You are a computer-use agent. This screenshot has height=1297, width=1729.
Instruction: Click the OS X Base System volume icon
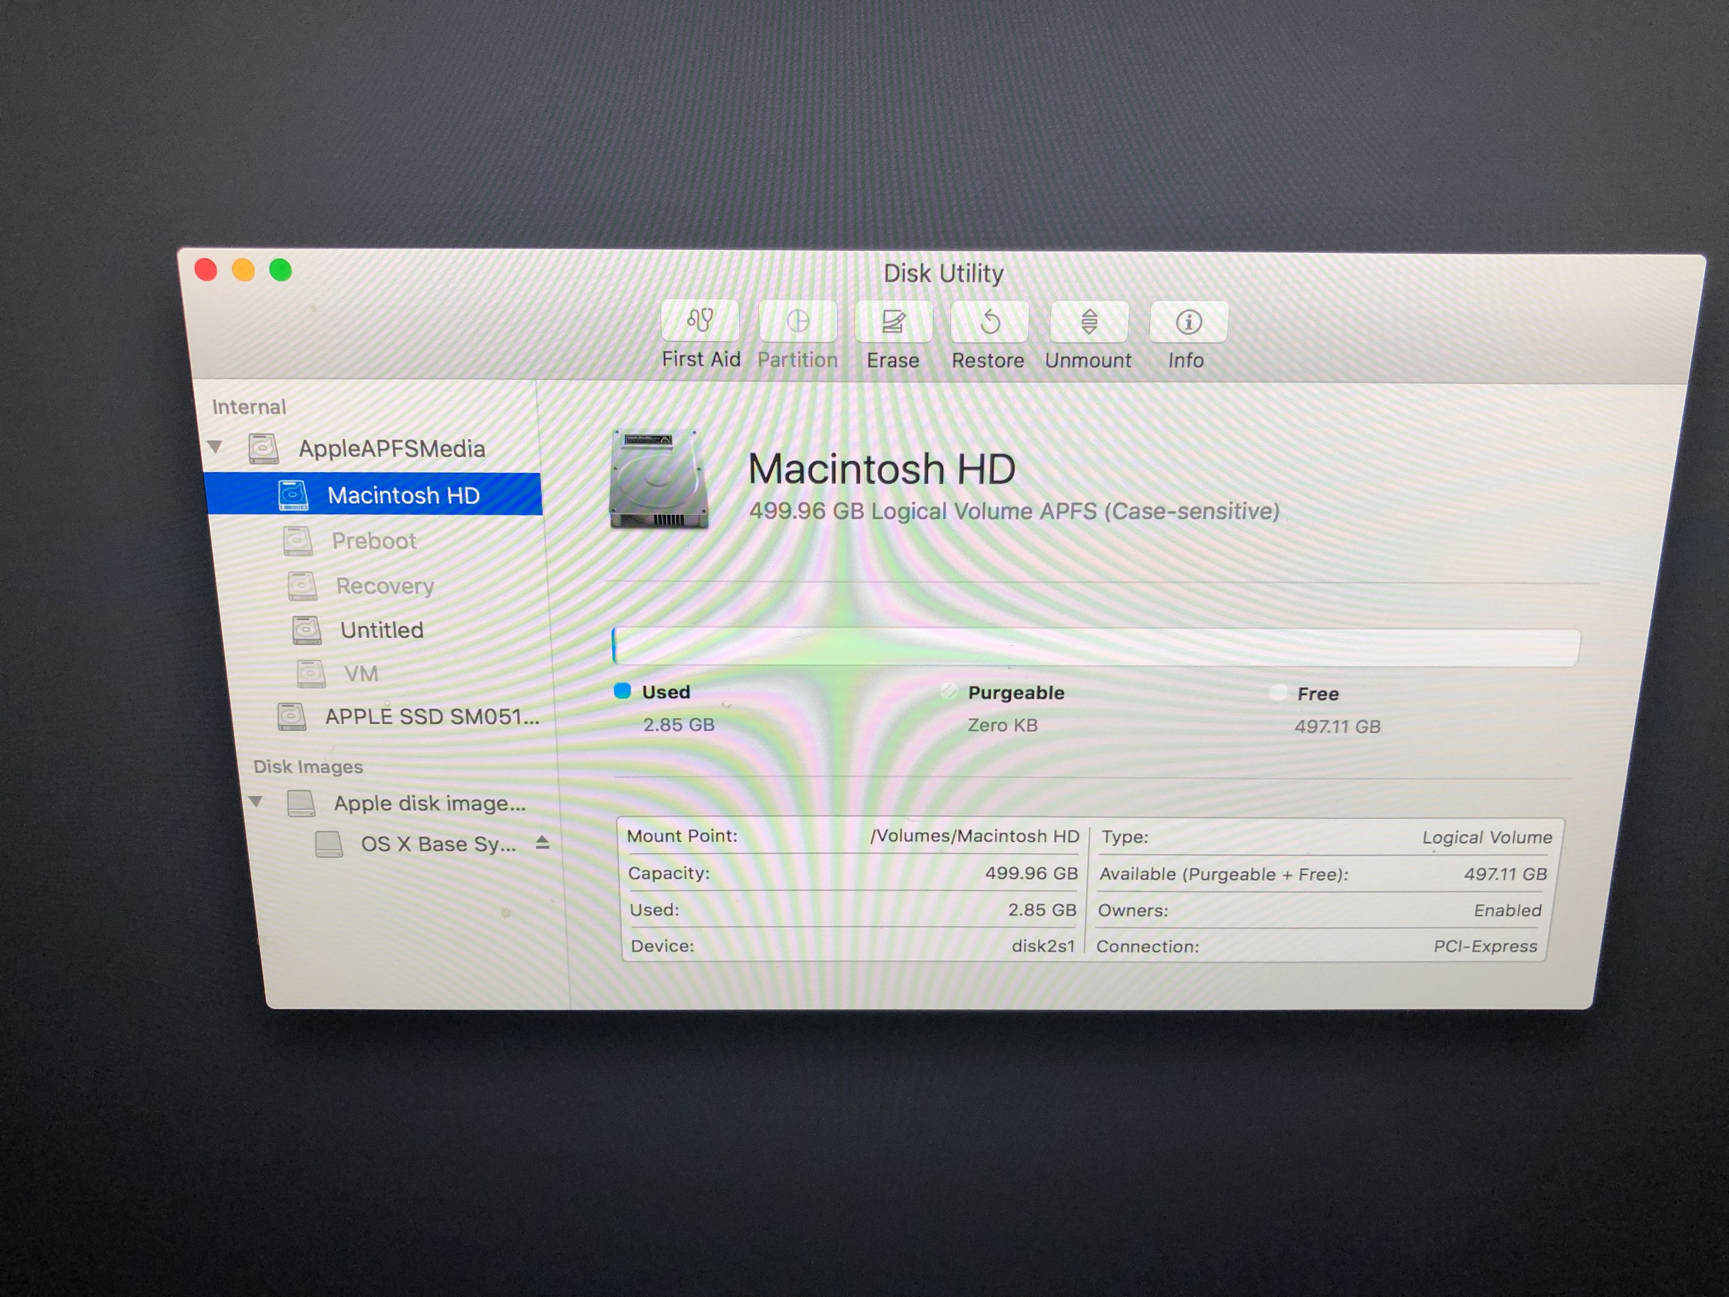[329, 845]
